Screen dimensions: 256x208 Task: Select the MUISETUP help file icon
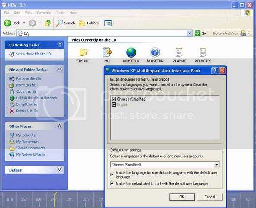155,52
